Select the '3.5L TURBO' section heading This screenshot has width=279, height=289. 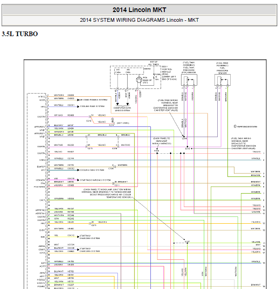[19, 34]
